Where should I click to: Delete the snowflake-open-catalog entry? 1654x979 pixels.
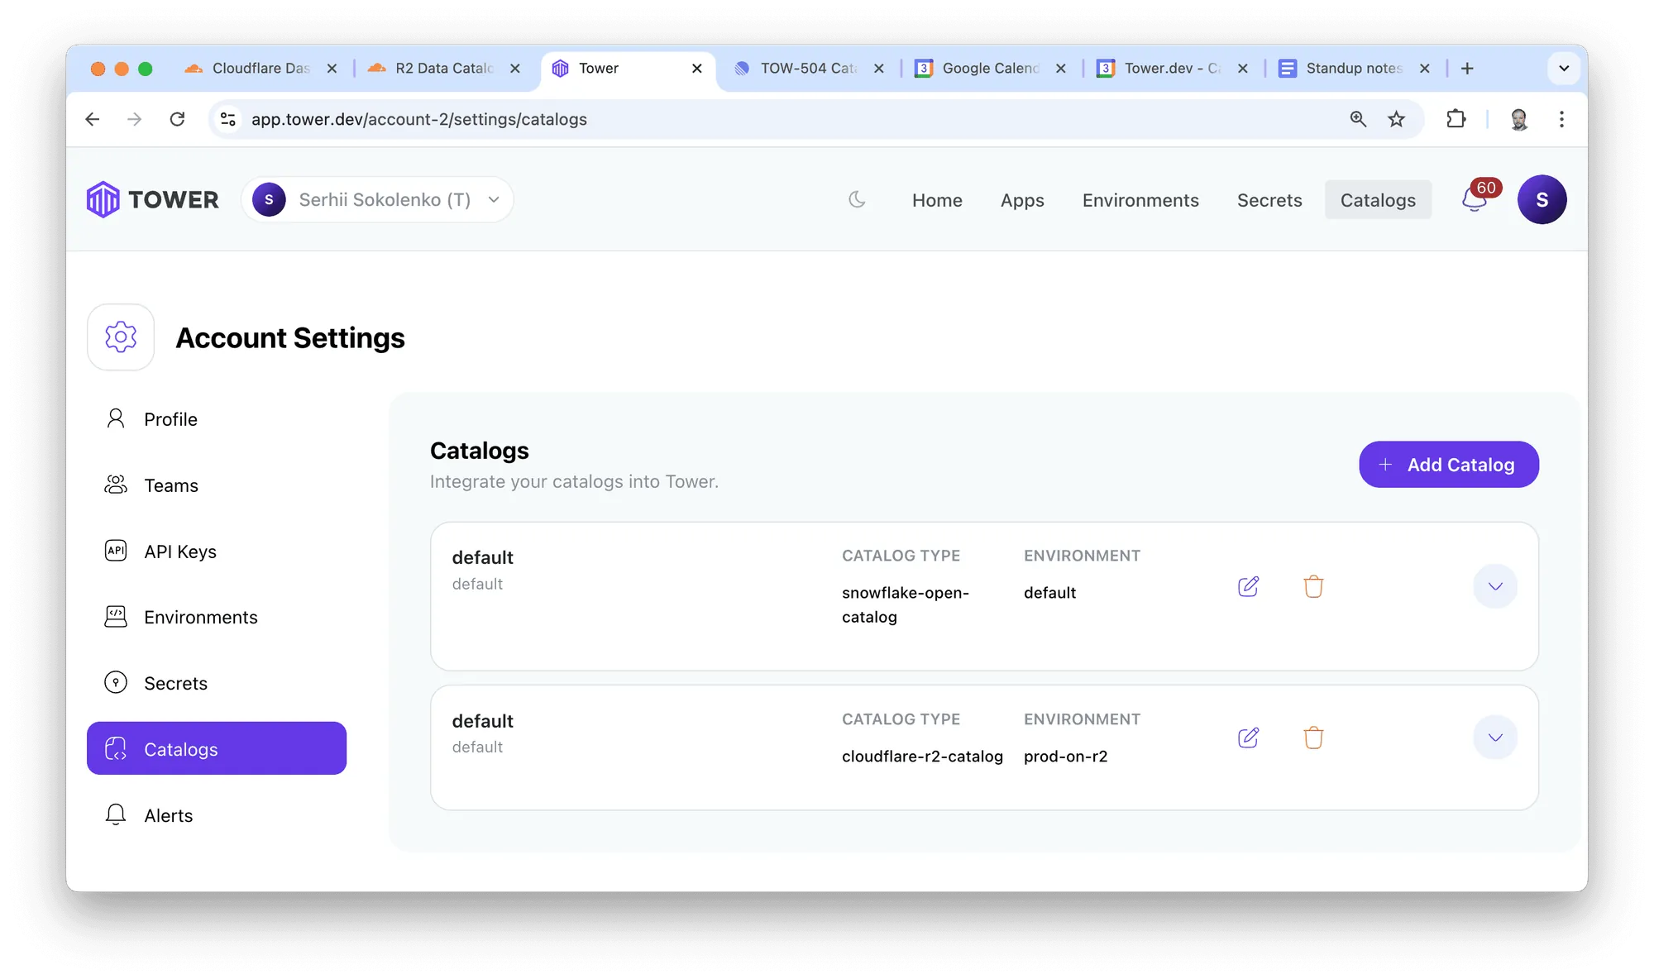tap(1313, 586)
